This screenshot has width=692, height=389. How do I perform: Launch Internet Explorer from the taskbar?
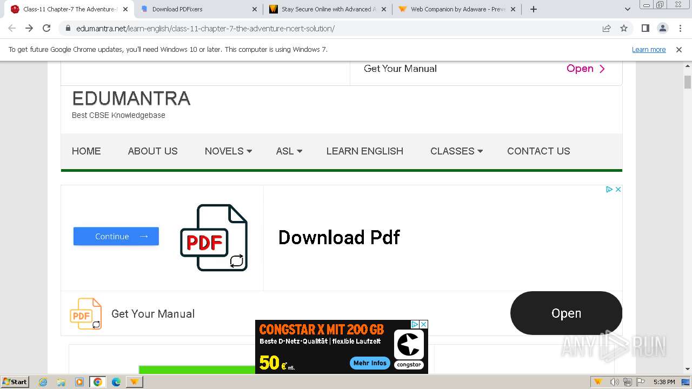coord(43,382)
